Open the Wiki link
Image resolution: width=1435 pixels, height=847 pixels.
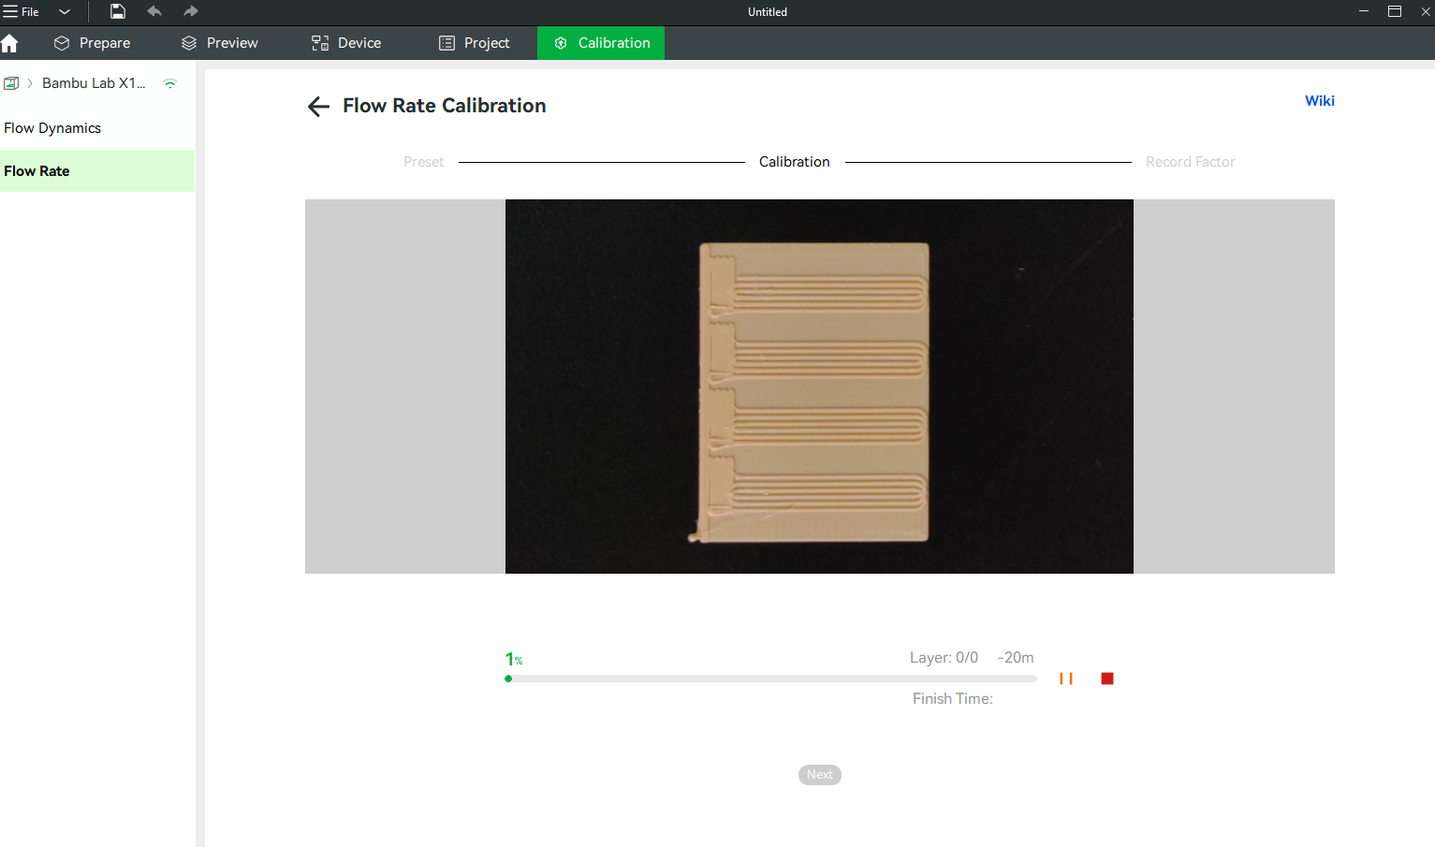click(x=1320, y=101)
